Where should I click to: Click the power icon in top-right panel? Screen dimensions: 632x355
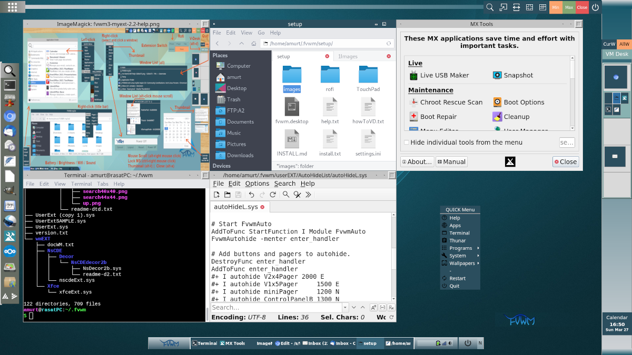595,7
